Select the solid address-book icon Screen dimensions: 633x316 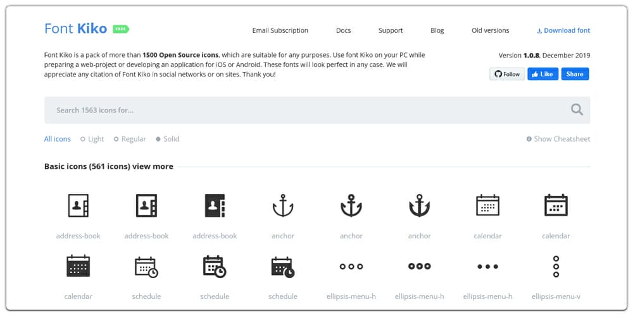(215, 205)
